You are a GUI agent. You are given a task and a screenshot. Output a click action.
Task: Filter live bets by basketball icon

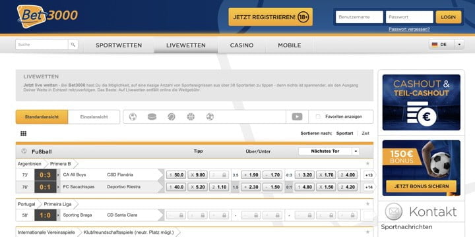[x=191, y=117]
